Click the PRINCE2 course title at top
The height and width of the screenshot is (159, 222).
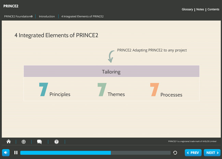point(11,6)
